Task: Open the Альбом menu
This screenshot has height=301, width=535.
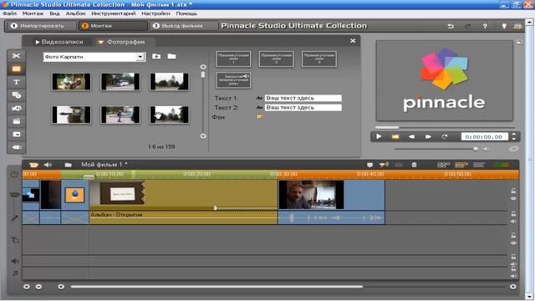Action: 76,13
